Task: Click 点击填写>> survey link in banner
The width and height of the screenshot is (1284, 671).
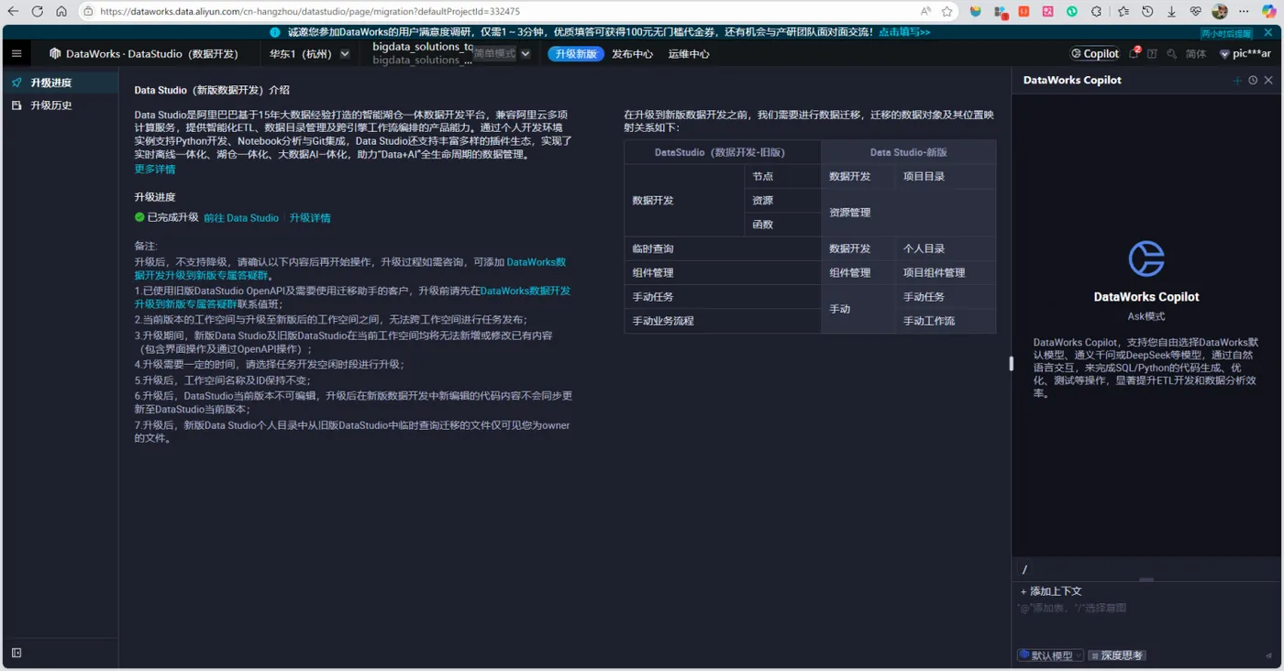Action: [x=904, y=32]
